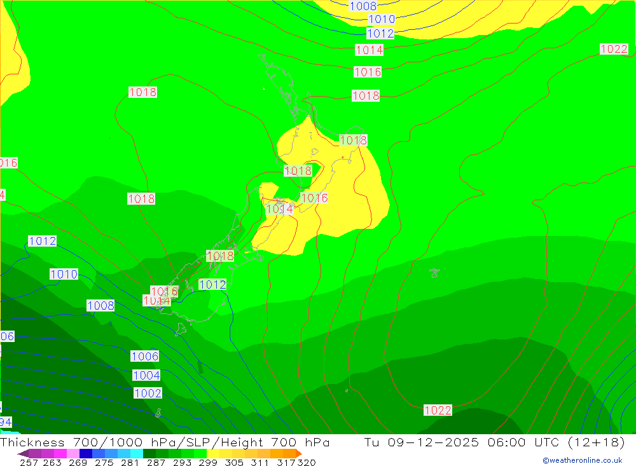This screenshot has width=636, height=466.
Task: Click the legend value "293"
Action: pos(182,462)
